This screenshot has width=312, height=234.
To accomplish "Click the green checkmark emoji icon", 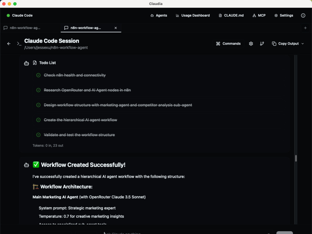I will 36,164.
